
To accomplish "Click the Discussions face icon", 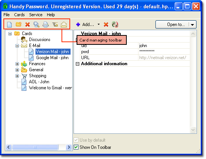I will (x=24, y=40).
